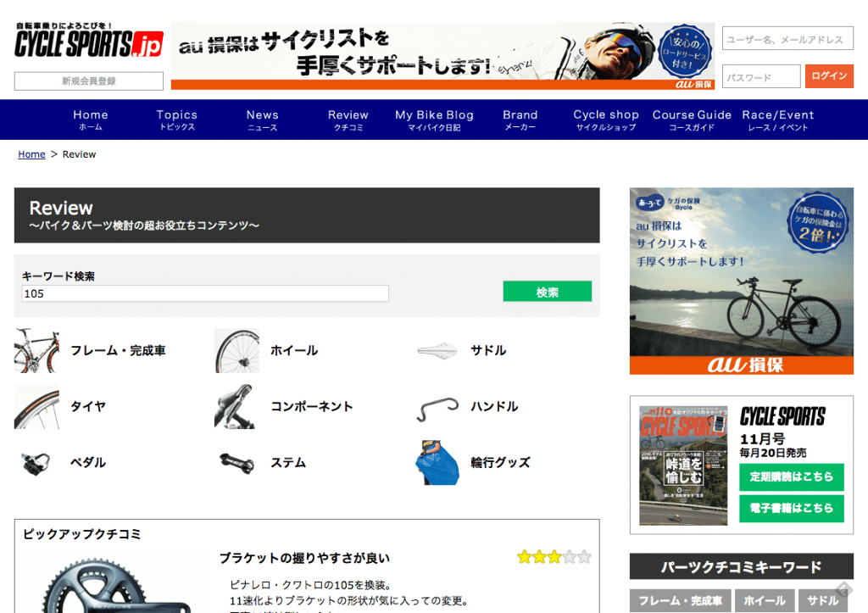Open the stem (ステム) category icon

[236, 463]
